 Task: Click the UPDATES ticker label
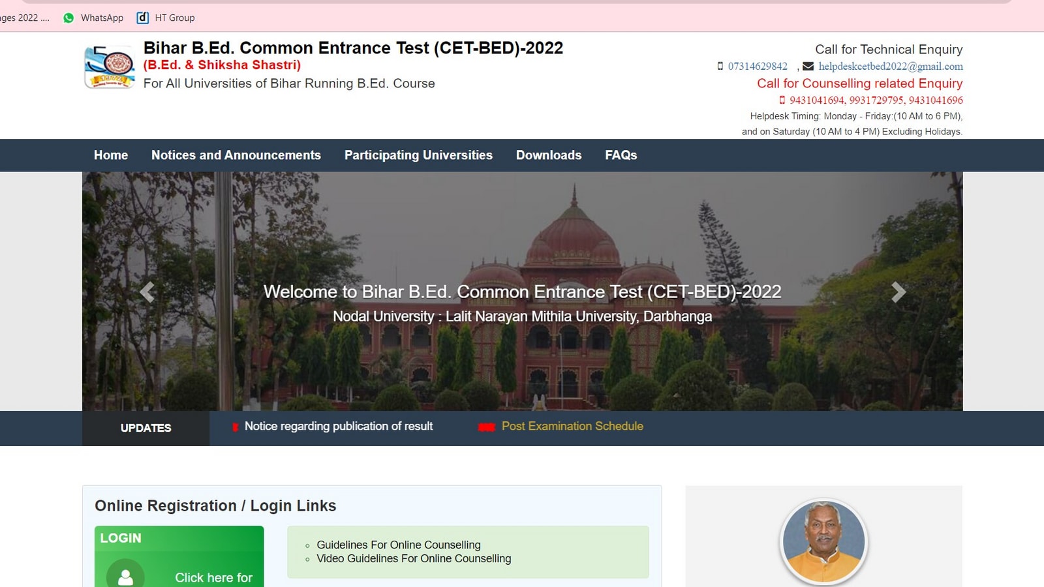pos(146,428)
